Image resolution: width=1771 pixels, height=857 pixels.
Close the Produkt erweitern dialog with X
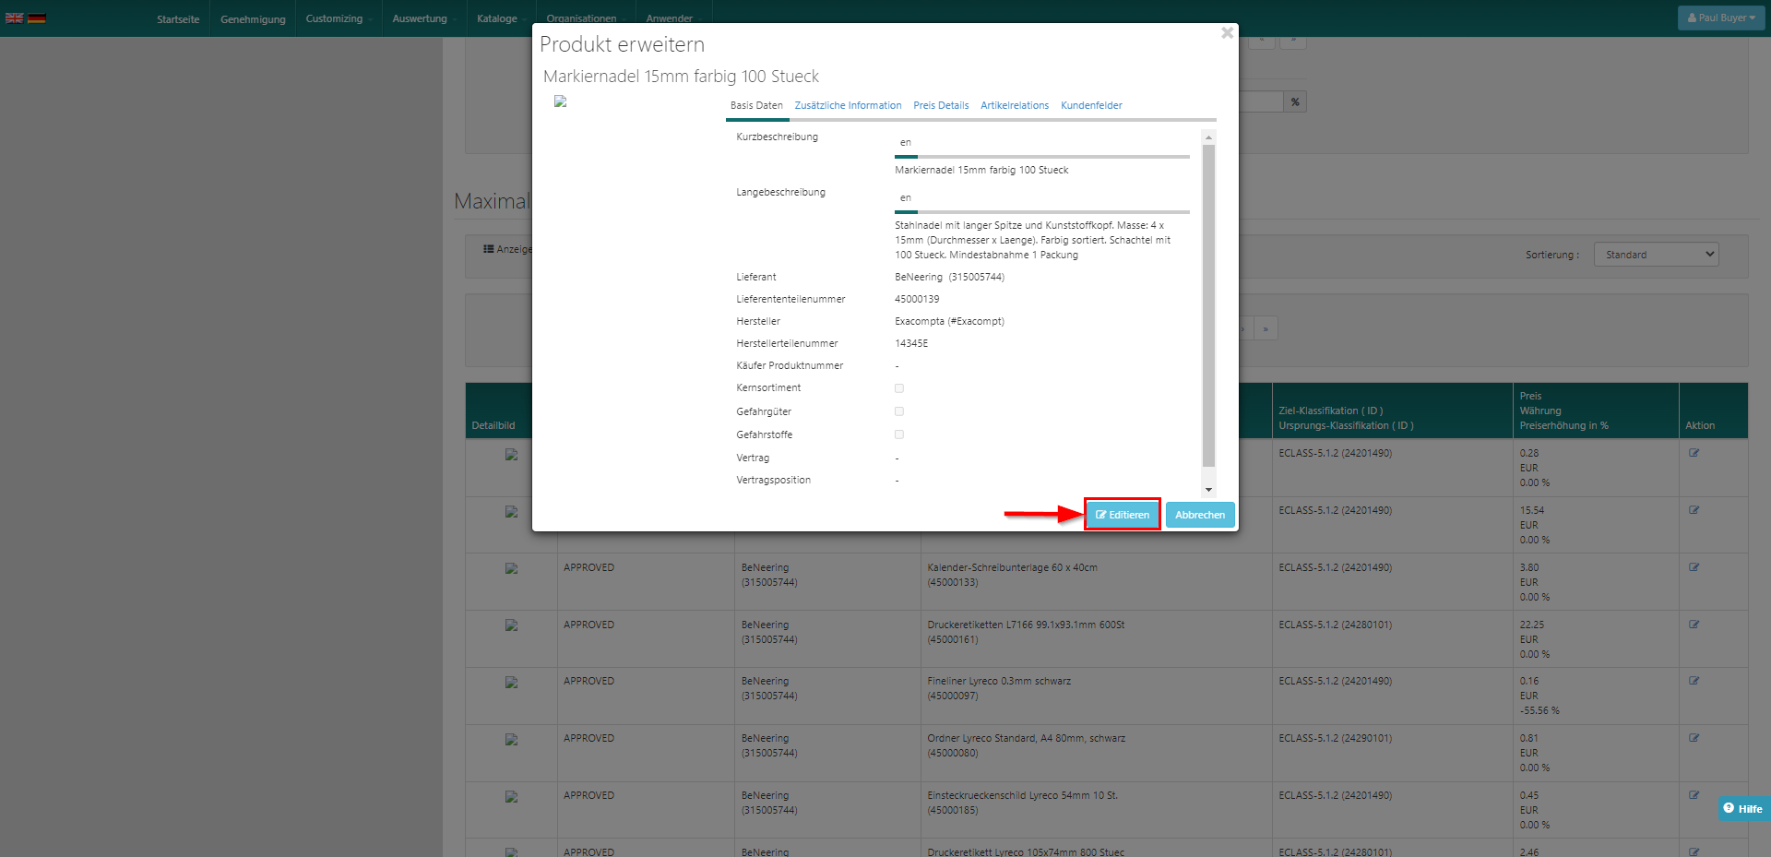click(x=1227, y=33)
